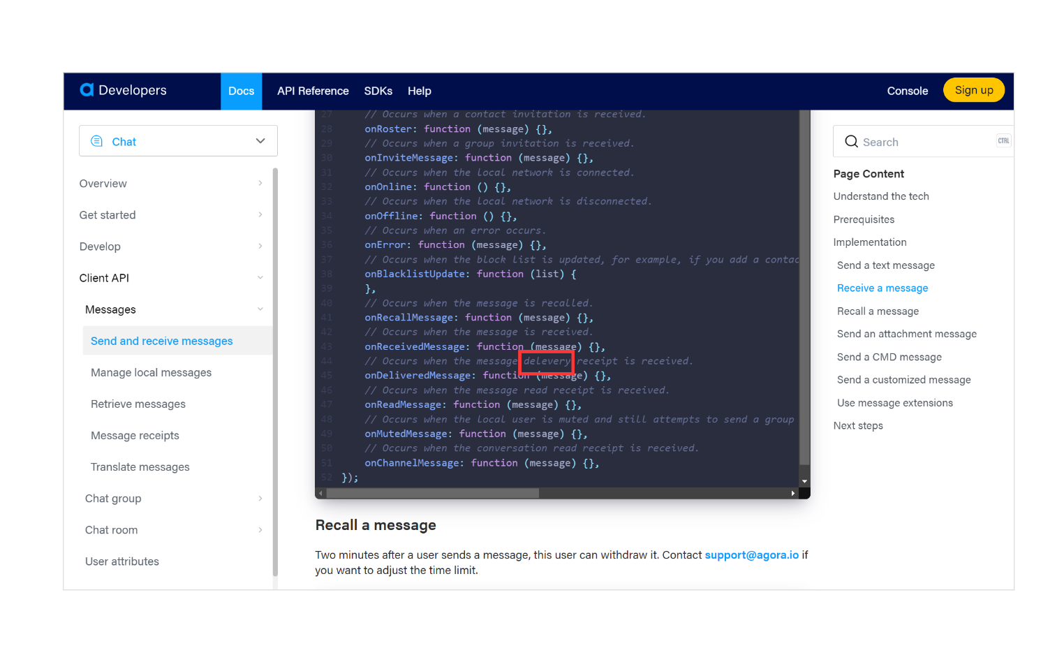The height and width of the screenshot is (662, 1064).
Task: Open the Docs navigation item
Action: [x=241, y=90]
